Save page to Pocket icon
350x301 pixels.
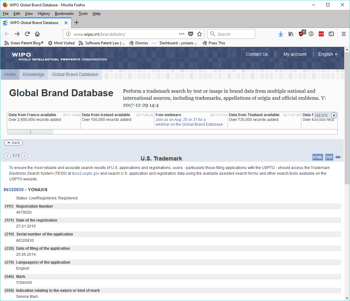click(191, 34)
